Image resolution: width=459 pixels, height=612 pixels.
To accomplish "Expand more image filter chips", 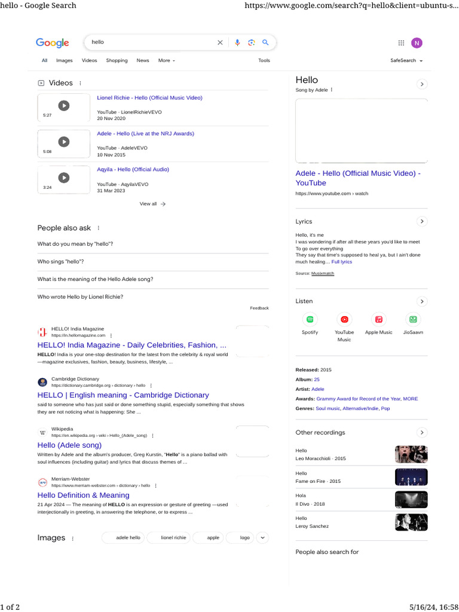I will point(262,537).
